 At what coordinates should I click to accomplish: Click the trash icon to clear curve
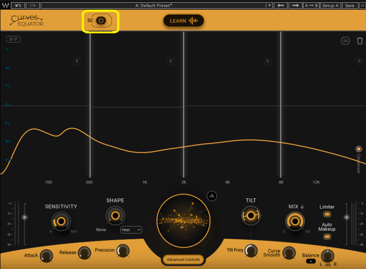click(360, 41)
